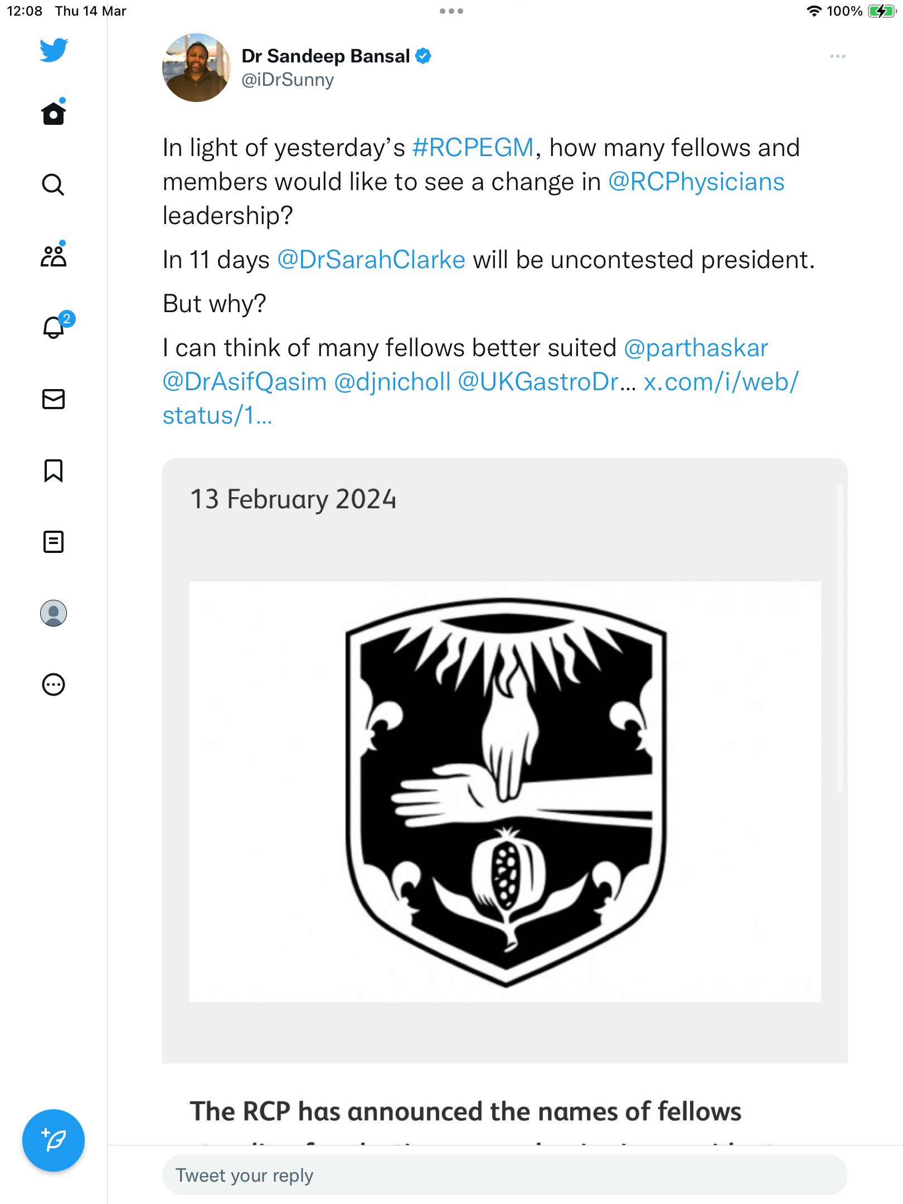Tap the Twitter bird logo
The width and height of the screenshot is (903, 1204).
(x=54, y=50)
